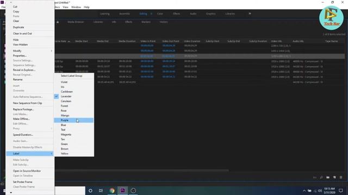
Task: Set label color to Forest
Action: [64, 106]
